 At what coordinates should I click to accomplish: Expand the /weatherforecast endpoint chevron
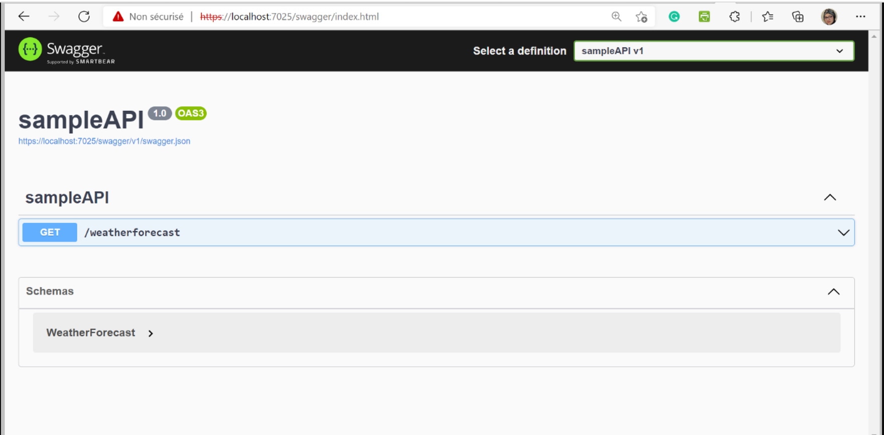pos(843,232)
